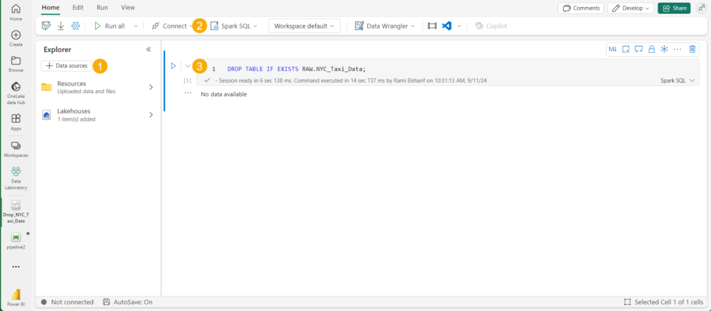The width and height of the screenshot is (711, 311).
Task: Lock the cell with padlock icon
Action: (651, 49)
